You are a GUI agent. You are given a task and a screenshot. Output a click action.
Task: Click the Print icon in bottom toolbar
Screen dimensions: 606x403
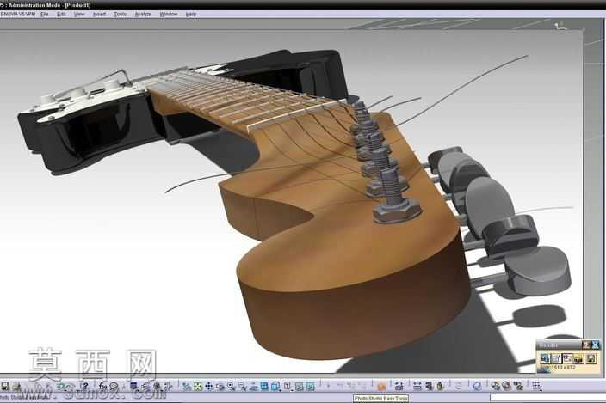(16, 386)
